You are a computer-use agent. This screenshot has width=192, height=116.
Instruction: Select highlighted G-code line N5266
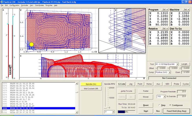pos(39,108)
